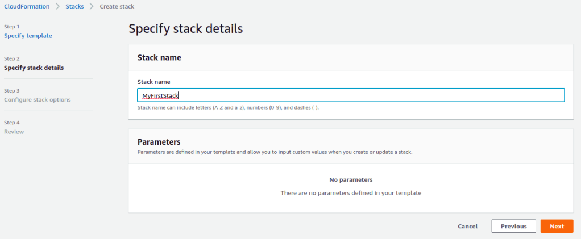Click the Specify stack details page heading
The height and width of the screenshot is (239, 581).
(186, 28)
